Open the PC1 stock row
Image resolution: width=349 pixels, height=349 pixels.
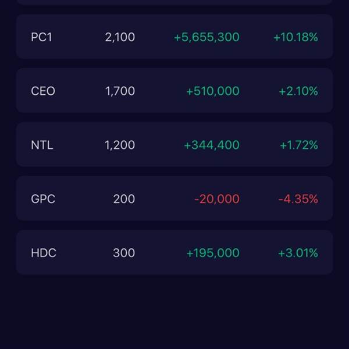coord(174,37)
